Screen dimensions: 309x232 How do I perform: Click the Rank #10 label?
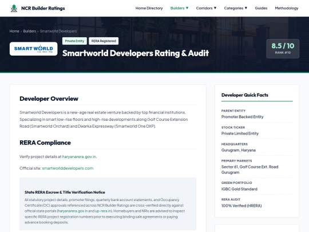(x=283, y=53)
